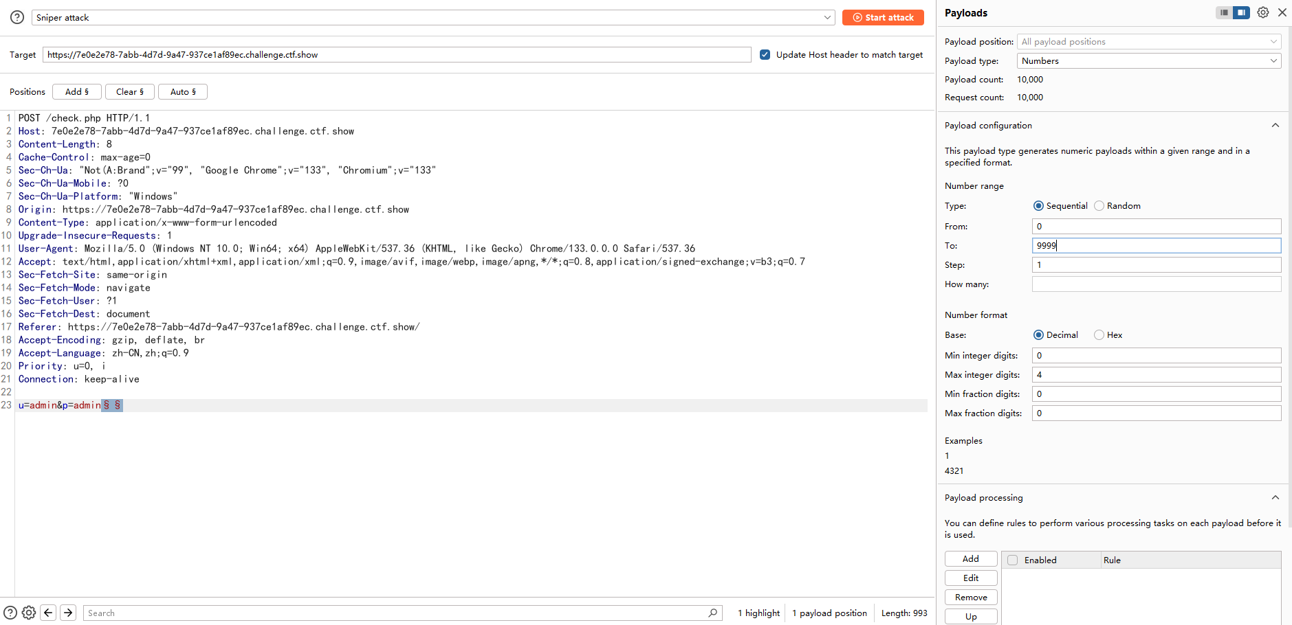Choose Hex as the number base

(x=1099, y=335)
